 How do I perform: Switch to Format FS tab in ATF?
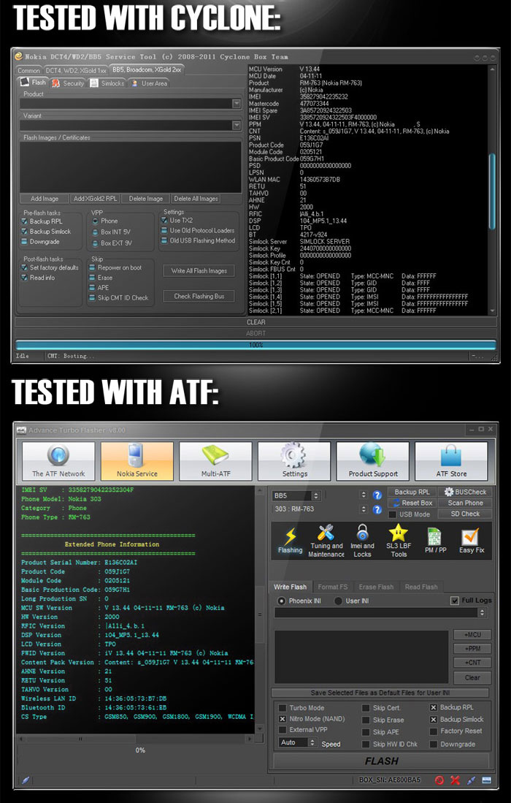pos(332,587)
